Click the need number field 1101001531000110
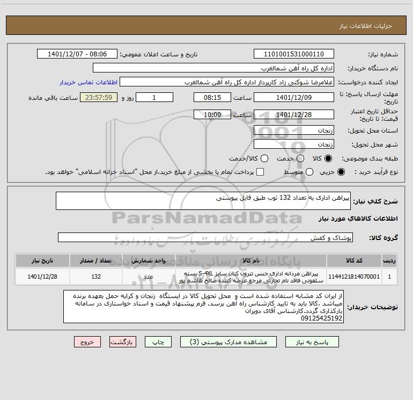 (x=294, y=54)
